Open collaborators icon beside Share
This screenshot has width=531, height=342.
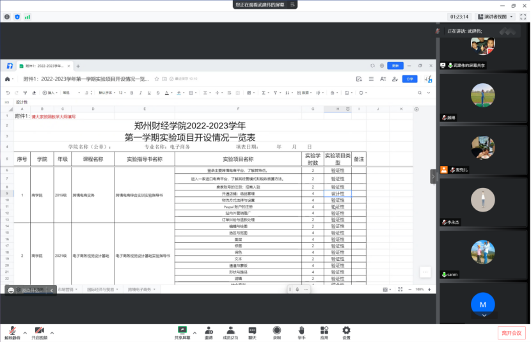click(x=395, y=79)
